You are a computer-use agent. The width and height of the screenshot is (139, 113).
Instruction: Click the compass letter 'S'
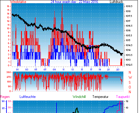click(130, 82)
